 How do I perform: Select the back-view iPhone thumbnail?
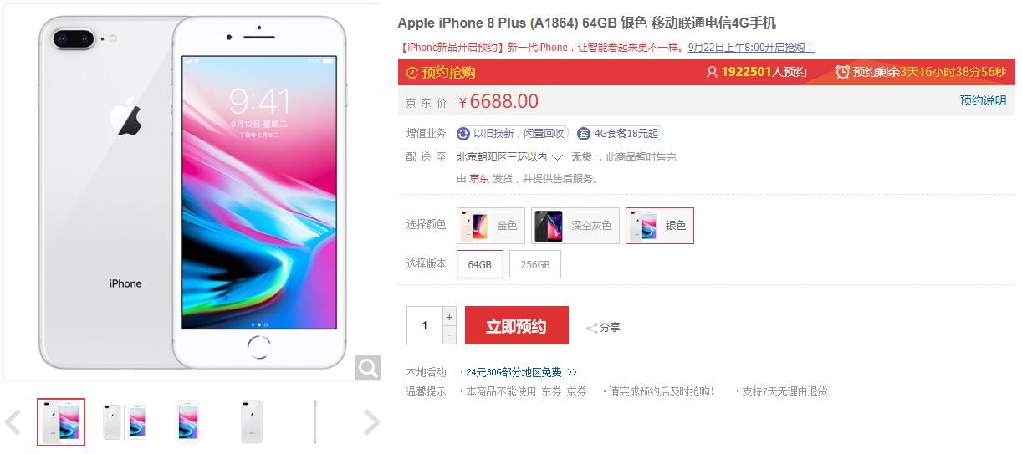coord(252,422)
